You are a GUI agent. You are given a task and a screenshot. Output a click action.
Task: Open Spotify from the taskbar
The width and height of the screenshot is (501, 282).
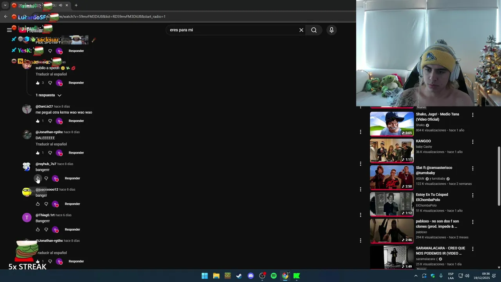coord(274,276)
